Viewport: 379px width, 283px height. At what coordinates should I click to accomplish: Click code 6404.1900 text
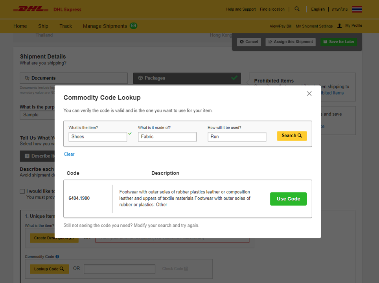pos(79,198)
